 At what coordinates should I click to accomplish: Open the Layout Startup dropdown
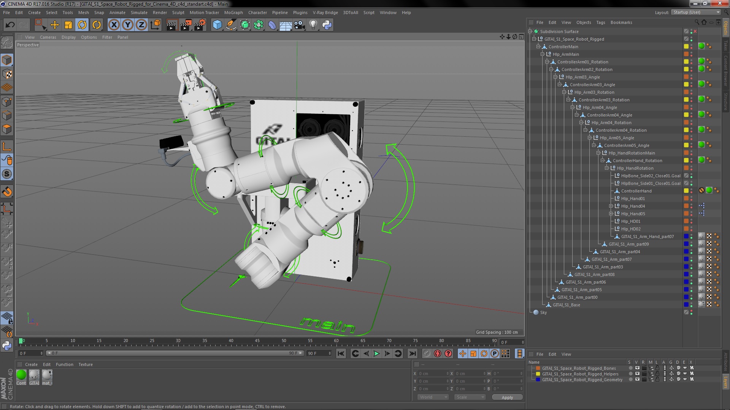click(x=696, y=12)
